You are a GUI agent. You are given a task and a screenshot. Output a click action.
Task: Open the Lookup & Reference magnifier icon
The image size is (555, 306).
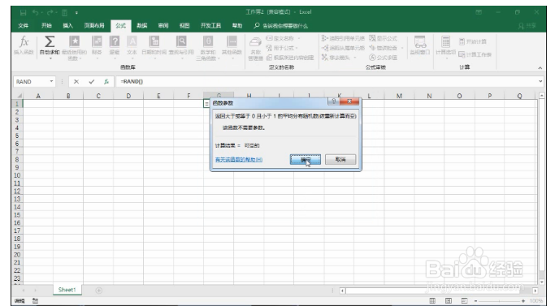tap(181, 41)
